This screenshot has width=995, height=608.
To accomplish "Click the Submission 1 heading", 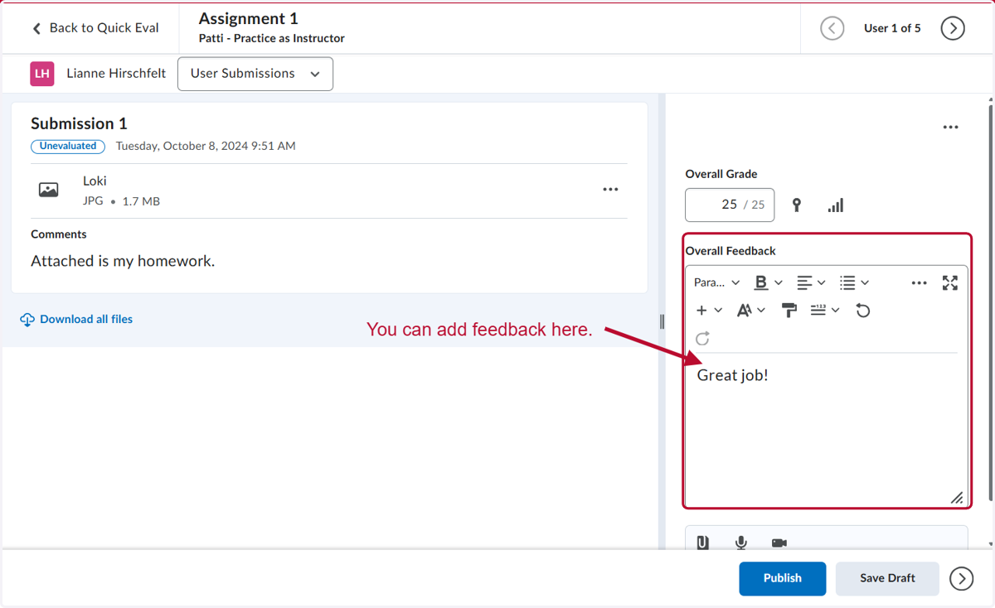I will click(x=79, y=123).
